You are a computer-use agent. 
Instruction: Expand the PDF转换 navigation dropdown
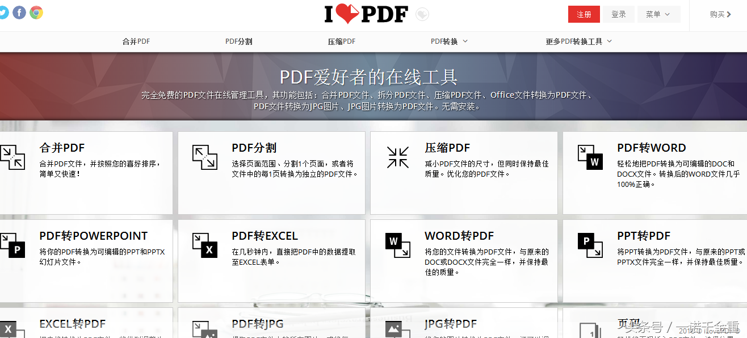point(449,41)
